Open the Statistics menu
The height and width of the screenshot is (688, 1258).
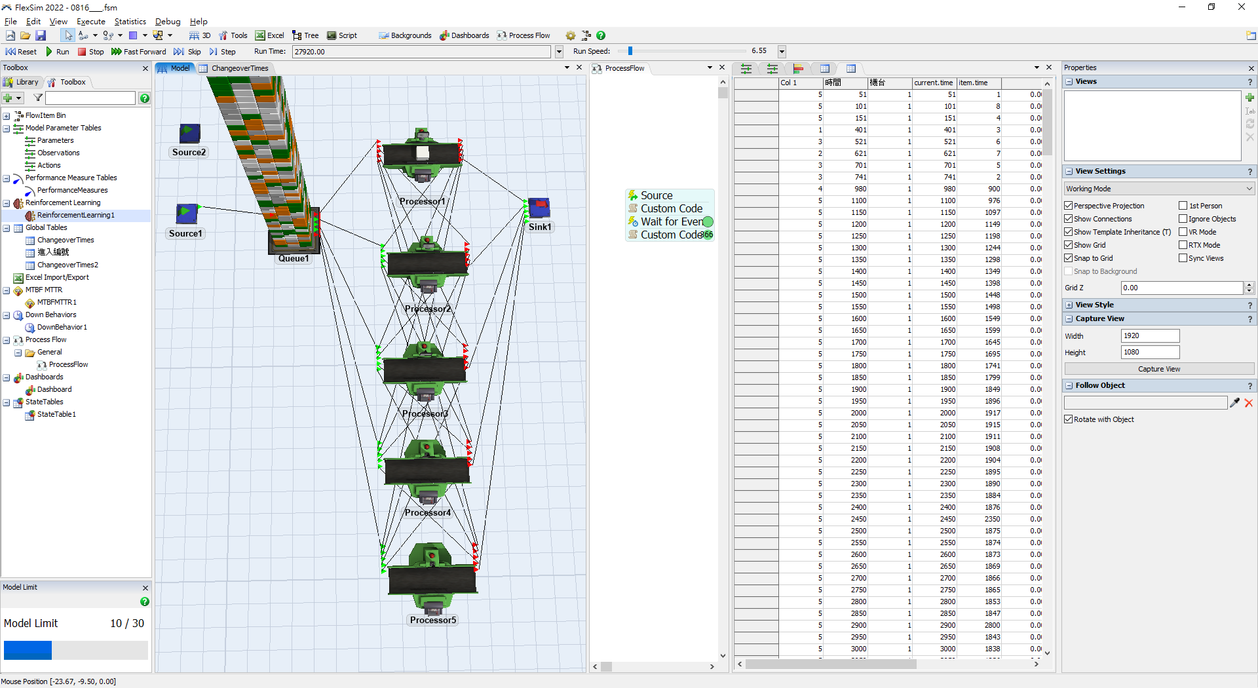pos(130,21)
